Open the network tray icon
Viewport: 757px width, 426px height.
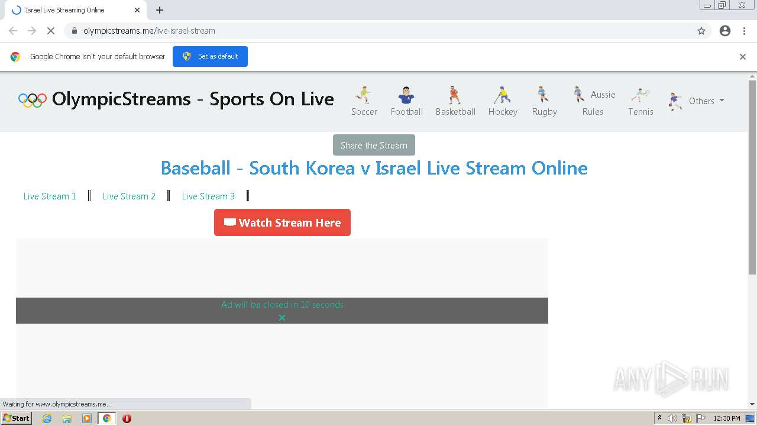(687, 418)
